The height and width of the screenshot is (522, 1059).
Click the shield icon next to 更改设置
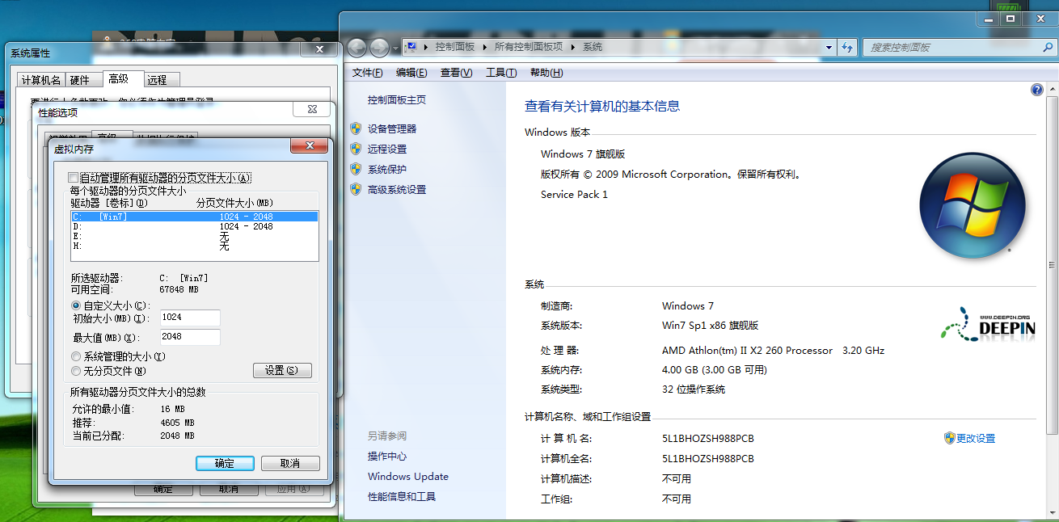click(949, 437)
